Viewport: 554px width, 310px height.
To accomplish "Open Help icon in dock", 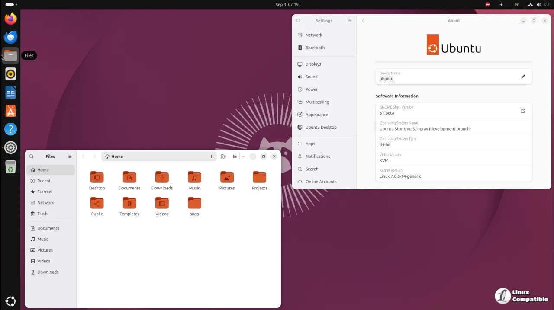I will point(10,129).
